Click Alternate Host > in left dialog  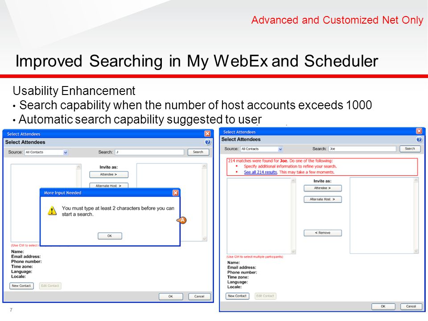pos(109,185)
